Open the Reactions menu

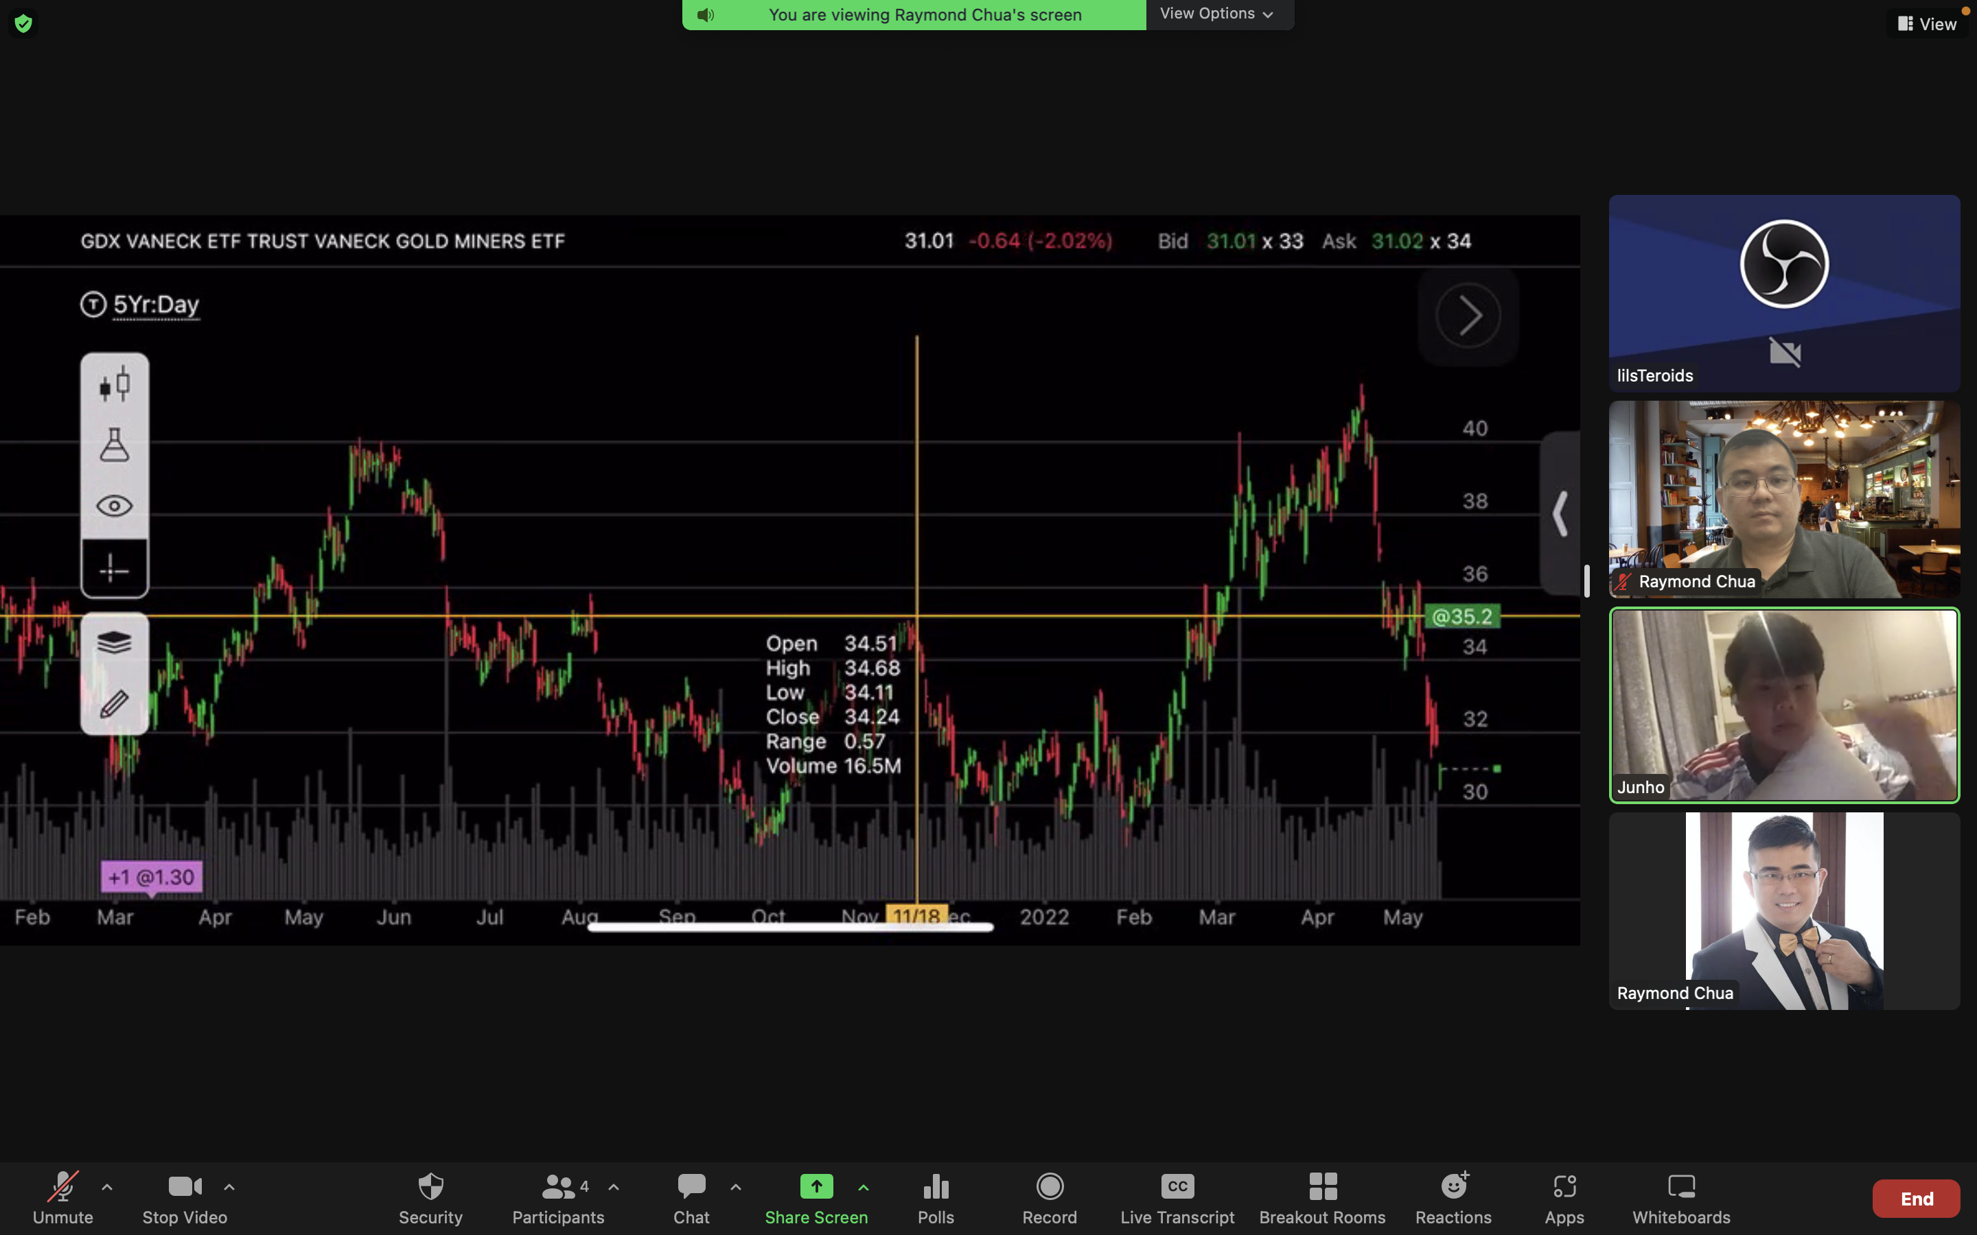[x=1453, y=1197]
